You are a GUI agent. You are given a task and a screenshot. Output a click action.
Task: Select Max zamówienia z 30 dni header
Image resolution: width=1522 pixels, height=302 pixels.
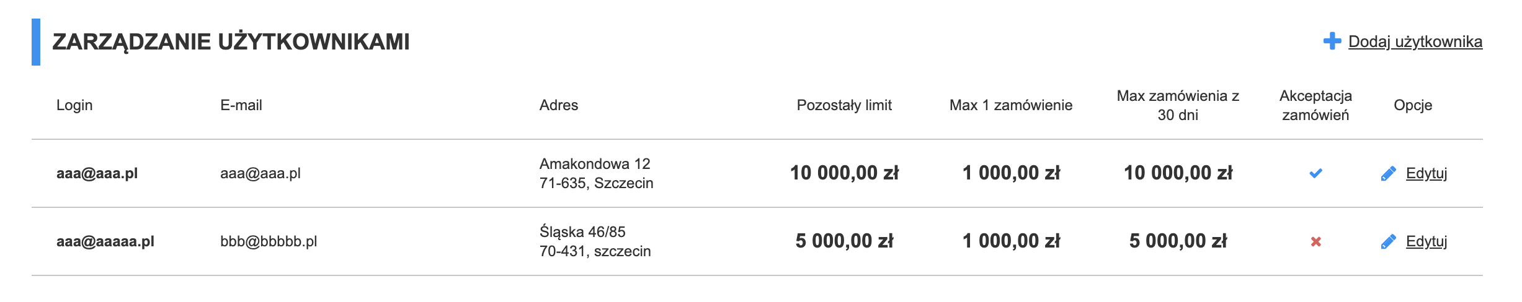(1178, 105)
